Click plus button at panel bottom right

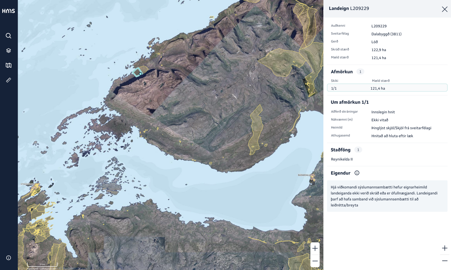pyautogui.click(x=445, y=248)
